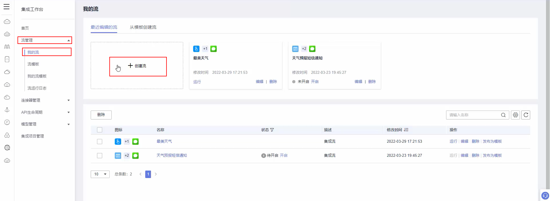Select 流模板 in the sidebar
This screenshot has height=201, width=550.
point(33,64)
